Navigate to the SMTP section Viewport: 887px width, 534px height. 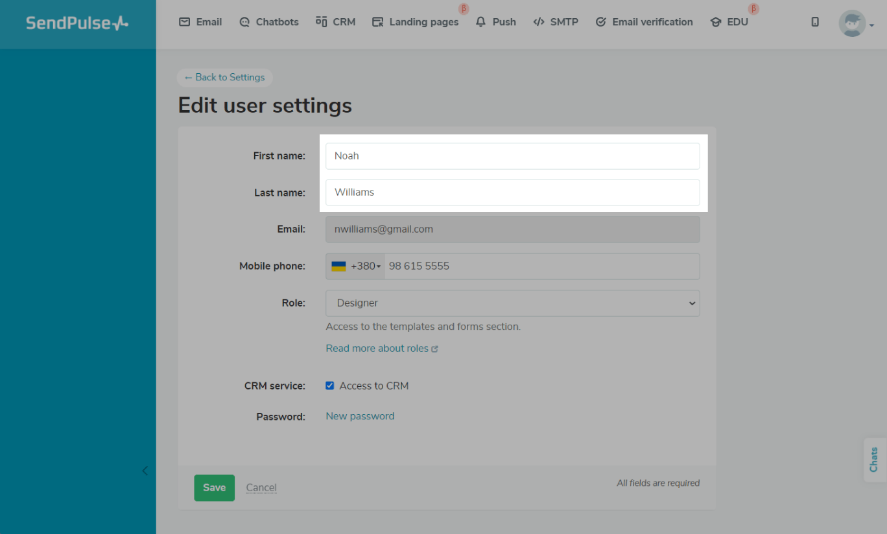tap(555, 22)
